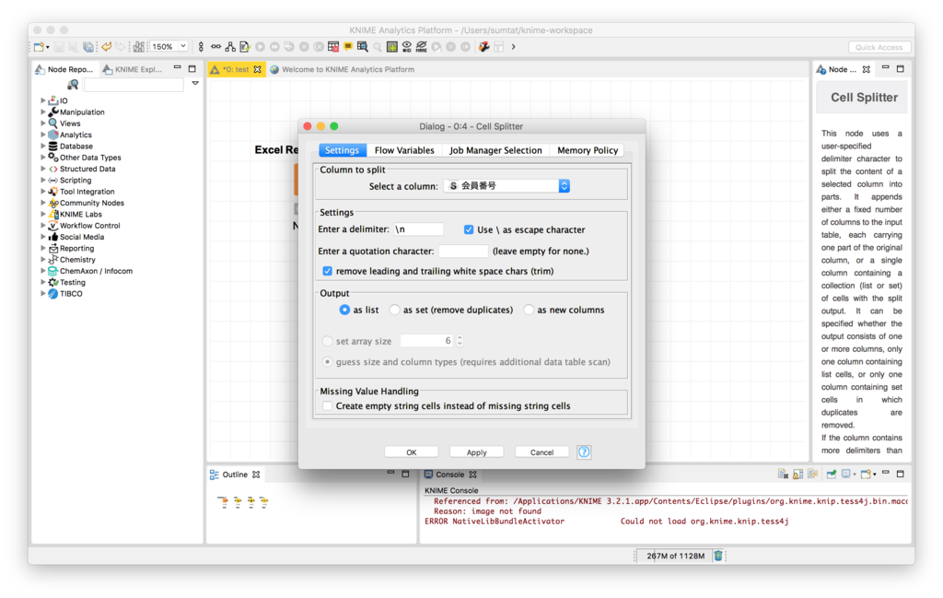Click the table-with-magnifier view icon in toolbar
Viewport: 943px width, 598px height.
[x=363, y=47]
